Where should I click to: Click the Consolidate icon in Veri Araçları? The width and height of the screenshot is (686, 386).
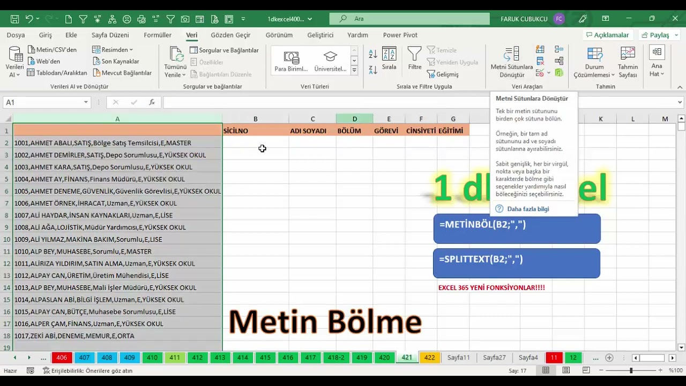tap(559, 49)
